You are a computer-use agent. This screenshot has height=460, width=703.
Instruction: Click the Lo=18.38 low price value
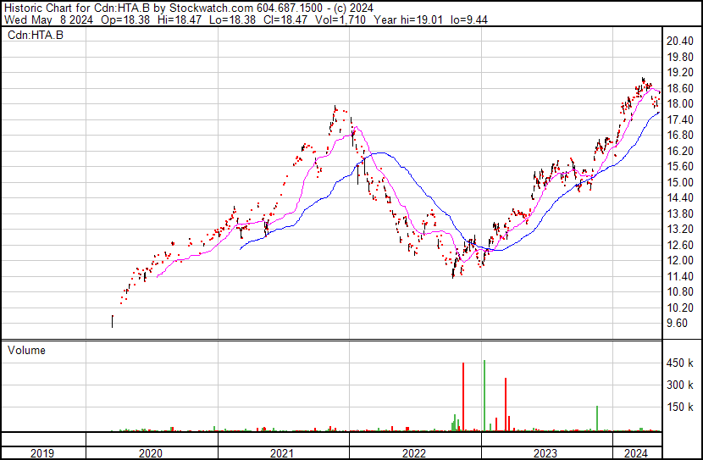[233, 19]
